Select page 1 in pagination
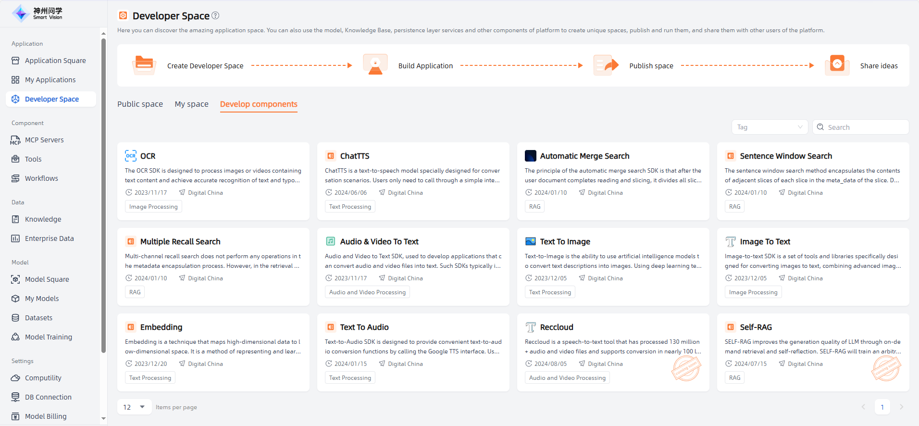 882,407
